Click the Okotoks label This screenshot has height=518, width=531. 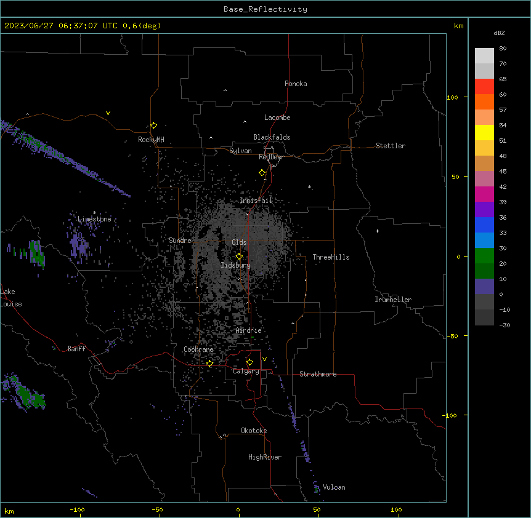click(254, 431)
